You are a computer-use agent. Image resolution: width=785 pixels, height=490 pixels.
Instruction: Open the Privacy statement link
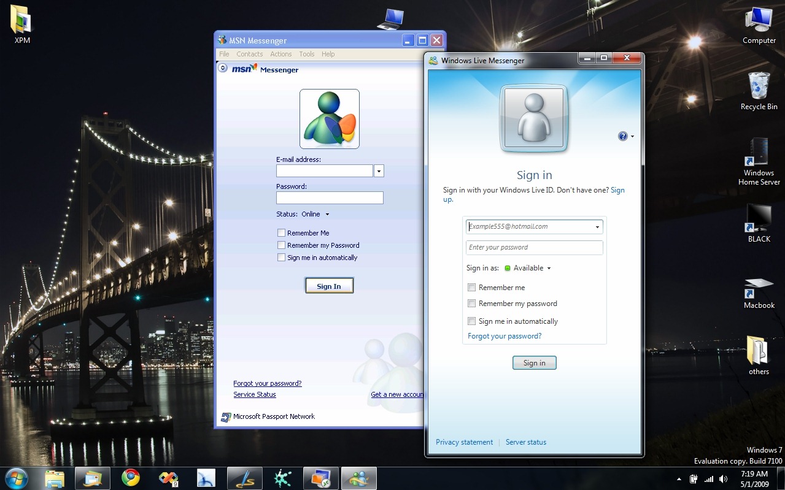tap(464, 442)
